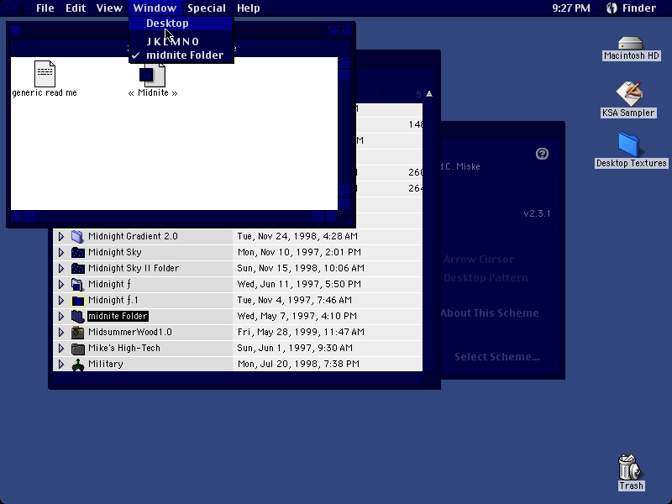Select the Midnight ƒ folder icon
This screenshot has height=504, width=672.
click(77, 284)
